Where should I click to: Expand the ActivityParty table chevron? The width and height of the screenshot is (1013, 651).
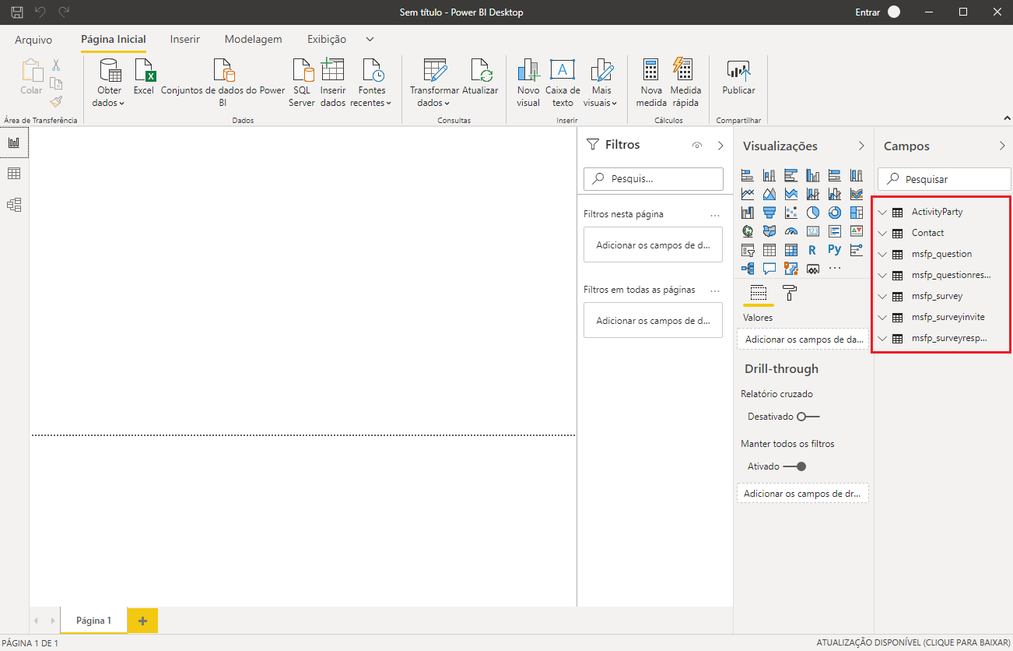(x=882, y=212)
